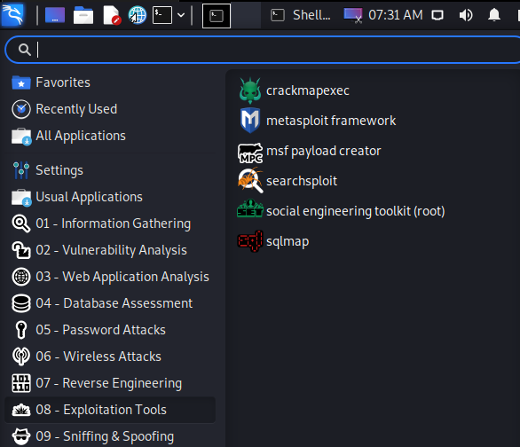Click into the application search field
This screenshot has height=447, width=520.
pos(264,50)
